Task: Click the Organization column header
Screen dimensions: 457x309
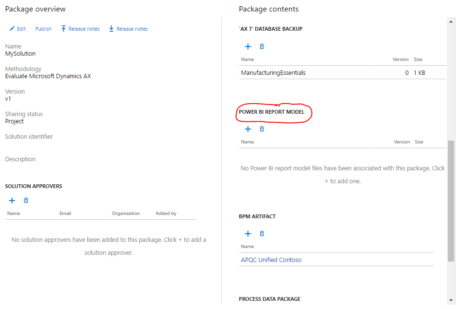Action: 126,214
